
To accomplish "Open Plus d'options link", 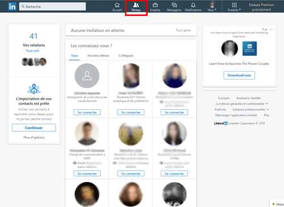I will coord(34,138).
